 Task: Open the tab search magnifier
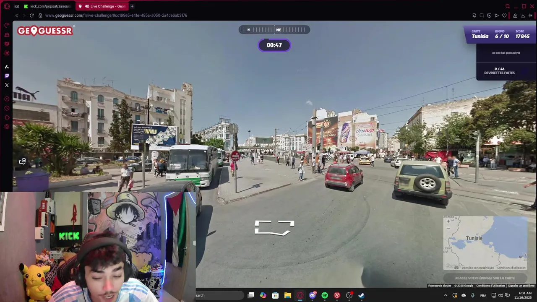coord(508,6)
